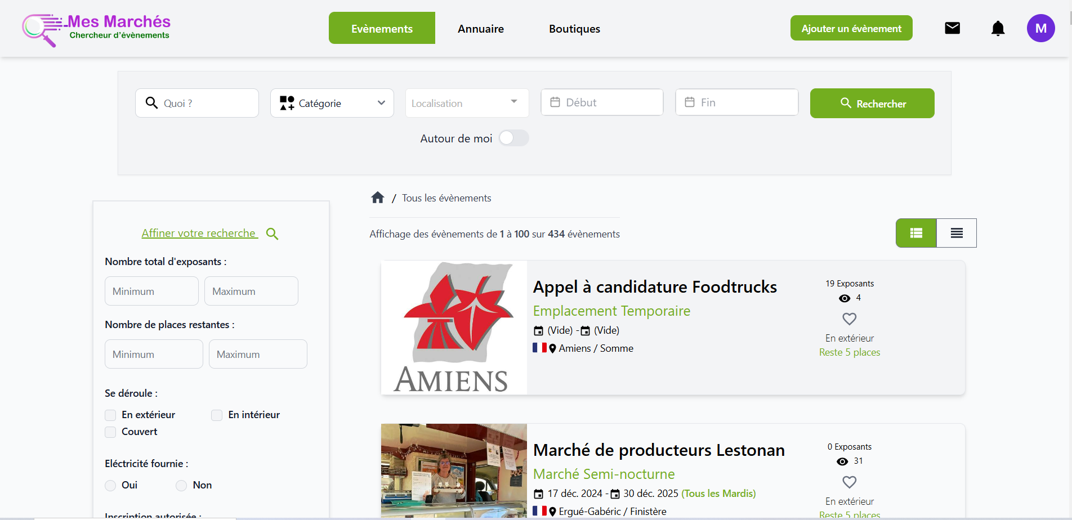This screenshot has width=1072, height=520.
Task: Open the user profile avatar M
Action: click(1041, 28)
